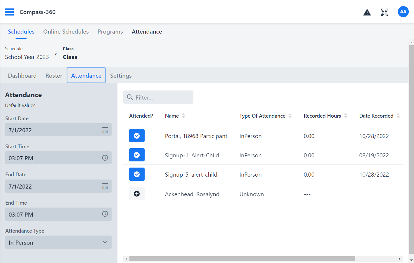Uncheck attendance for Portal, 18968 Participant
This screenshot has width=414, height=263.
[137, 136]
